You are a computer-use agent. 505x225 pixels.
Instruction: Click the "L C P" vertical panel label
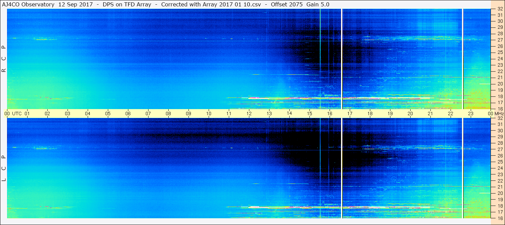pos(4,168)
